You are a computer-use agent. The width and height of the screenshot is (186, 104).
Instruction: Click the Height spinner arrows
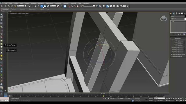(x=184, y=45)
